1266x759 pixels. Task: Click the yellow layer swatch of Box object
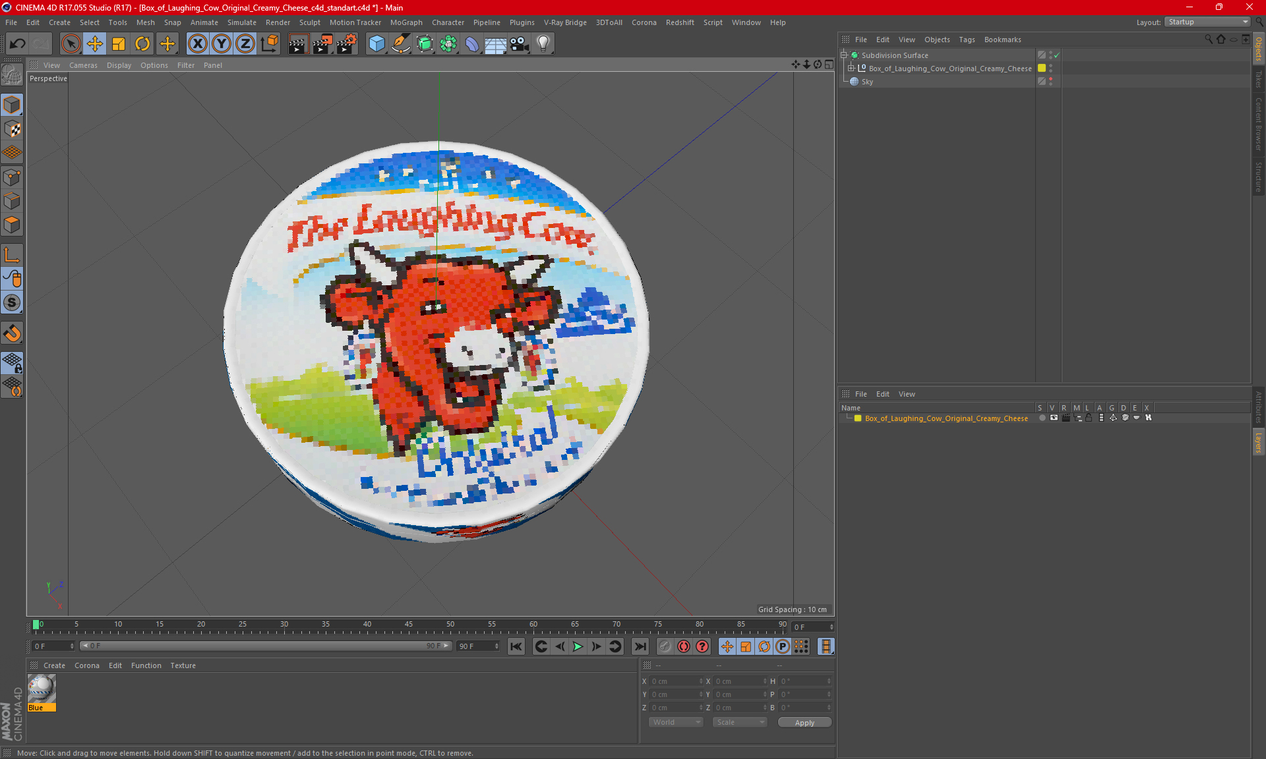coord(1042,68)
